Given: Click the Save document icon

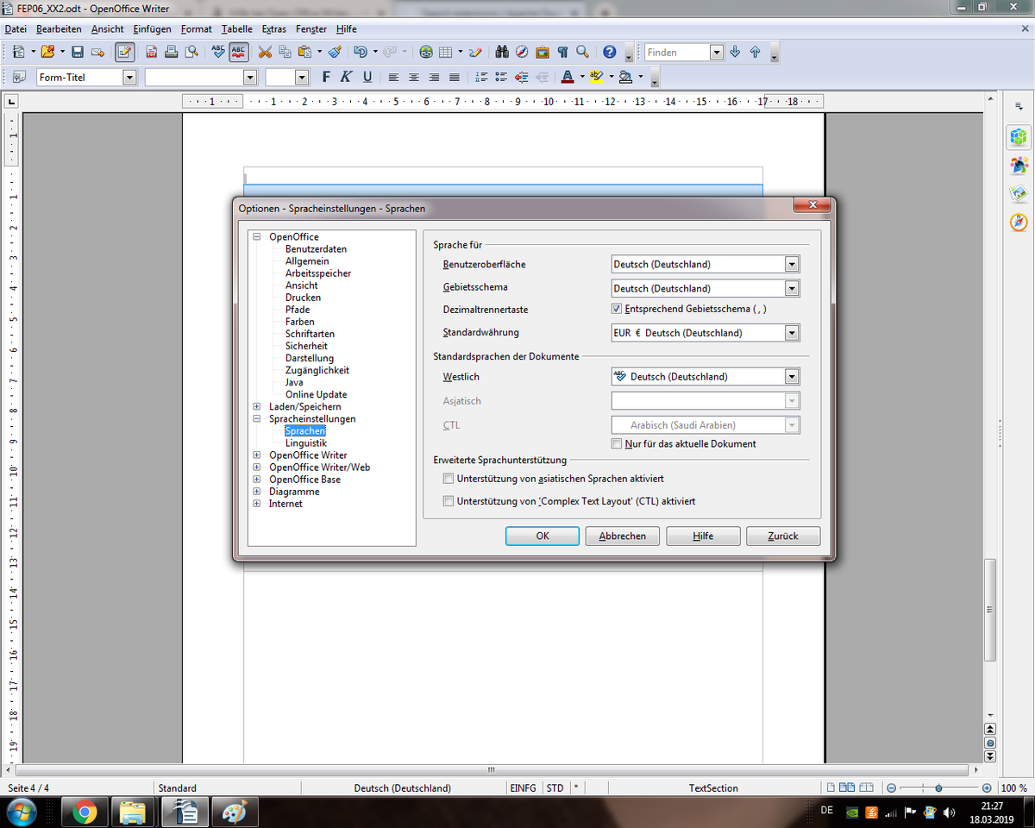Looking at the screenshot, I should (78, 52).
